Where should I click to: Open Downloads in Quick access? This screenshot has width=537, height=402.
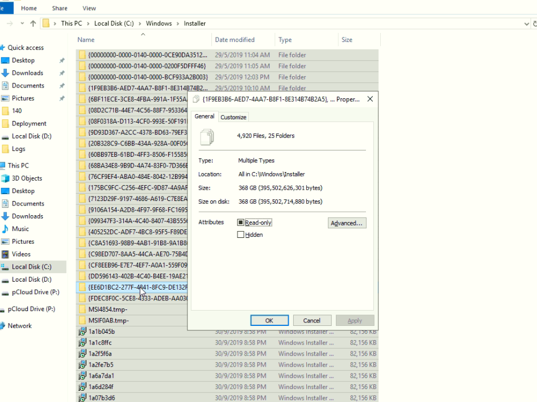pyautogui.click(x=27, y=73)
